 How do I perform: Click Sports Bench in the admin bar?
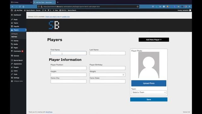[x=72, y=10]
